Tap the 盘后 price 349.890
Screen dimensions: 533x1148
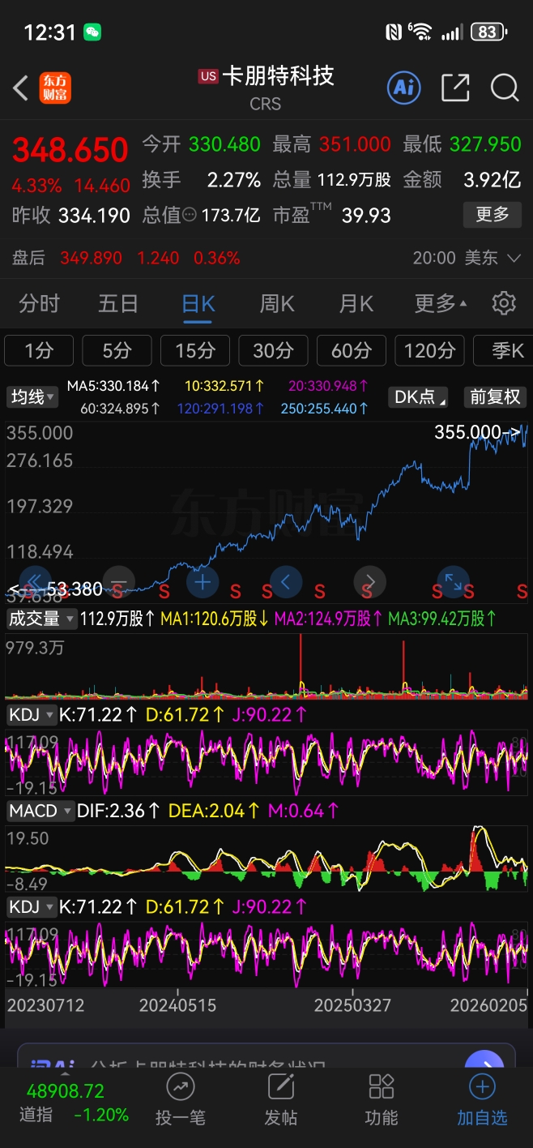click(x=91, y=259)
